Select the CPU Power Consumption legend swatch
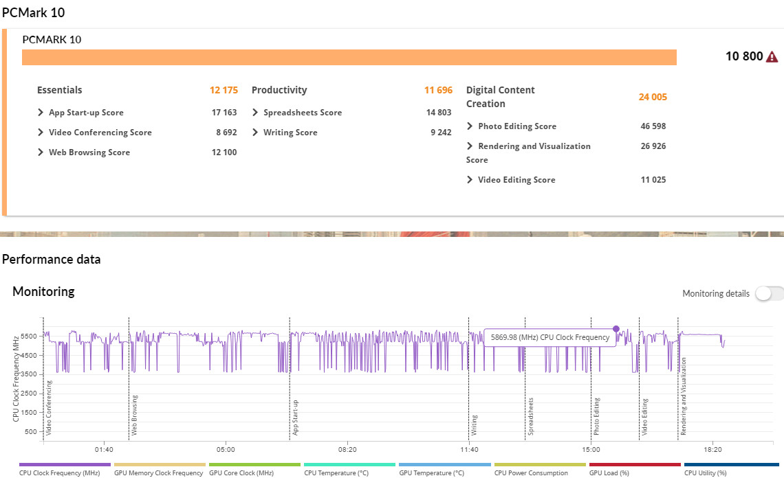Screen dimensions: 784x478 coord(540,464)
